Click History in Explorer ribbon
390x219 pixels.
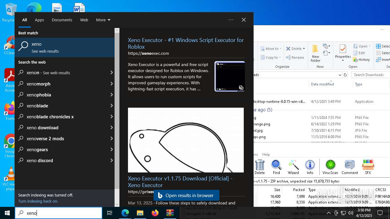pyautogui.click(x=361, y=60)
